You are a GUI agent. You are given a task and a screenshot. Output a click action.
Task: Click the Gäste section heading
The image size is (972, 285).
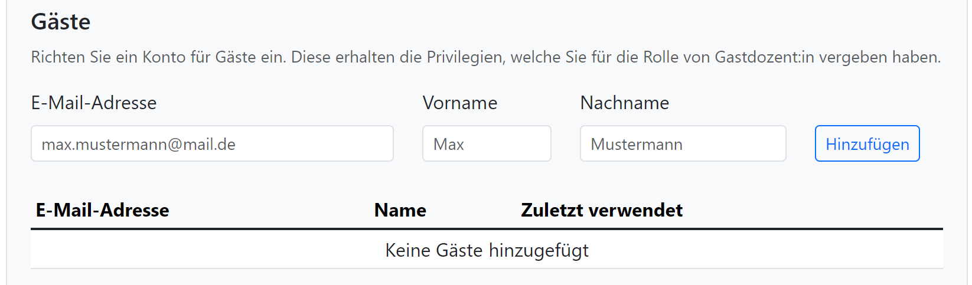pos(61,22)
